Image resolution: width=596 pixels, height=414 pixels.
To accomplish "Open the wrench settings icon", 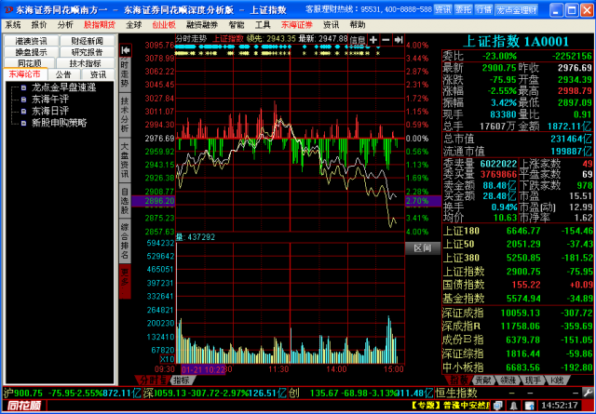I will coord(588,393).
